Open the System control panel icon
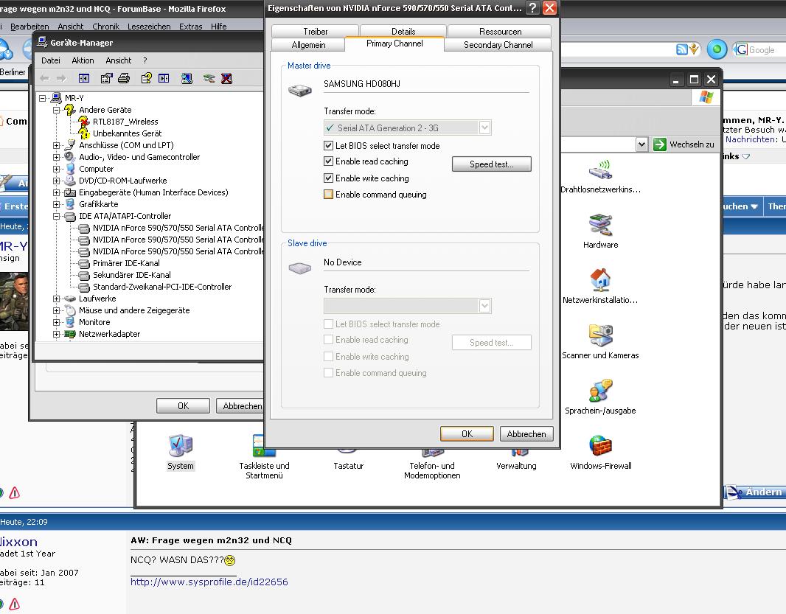The width and height of the screenshot is (786, 614). tap(181, 446)
